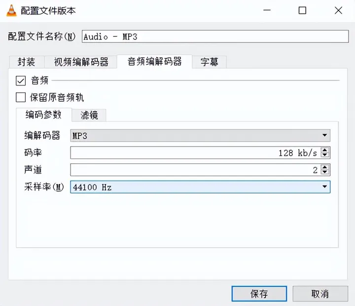The width and height of the screenshot is (355, 306).
Task: Select the 音频编解码器 tab
Action: [x=155, y=61]
